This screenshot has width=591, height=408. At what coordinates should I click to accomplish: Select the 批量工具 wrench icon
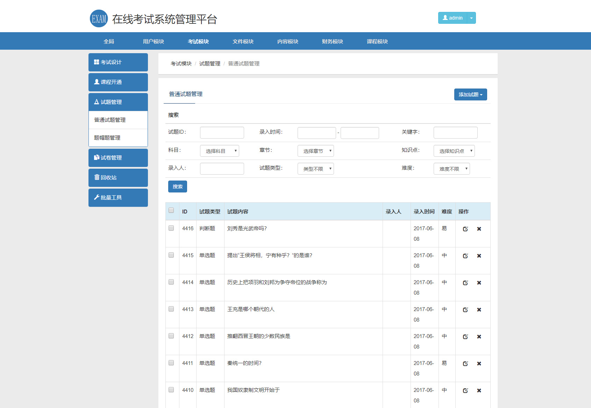pyautogui.click(x=97, y=197)
